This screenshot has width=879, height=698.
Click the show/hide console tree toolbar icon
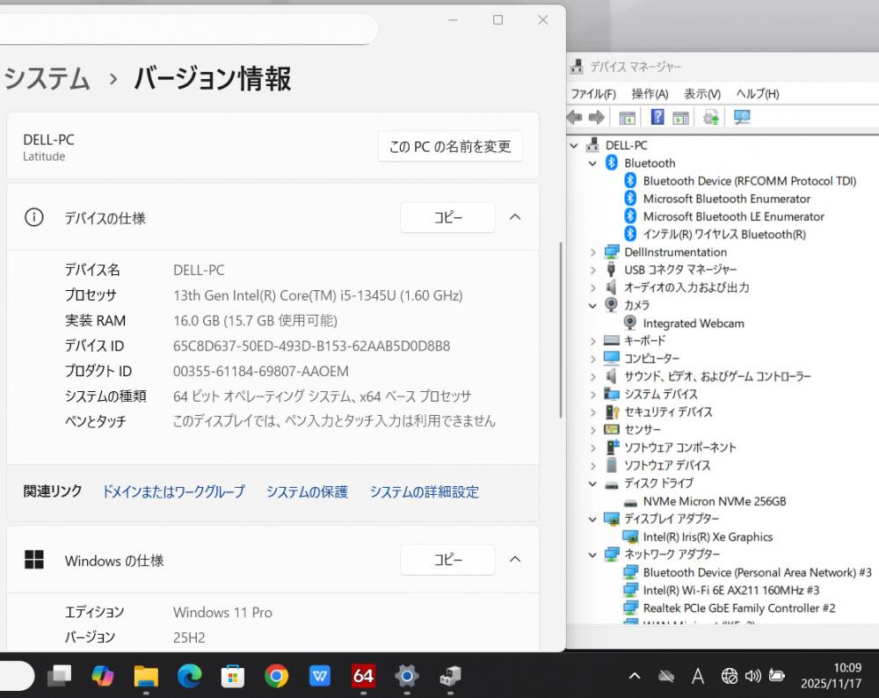coord(627,118)
